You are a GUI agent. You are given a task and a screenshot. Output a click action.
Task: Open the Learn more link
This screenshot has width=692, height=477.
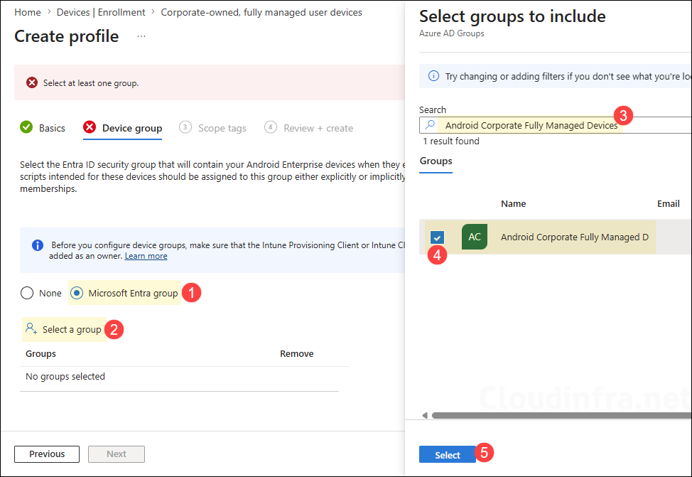point(146,256)
